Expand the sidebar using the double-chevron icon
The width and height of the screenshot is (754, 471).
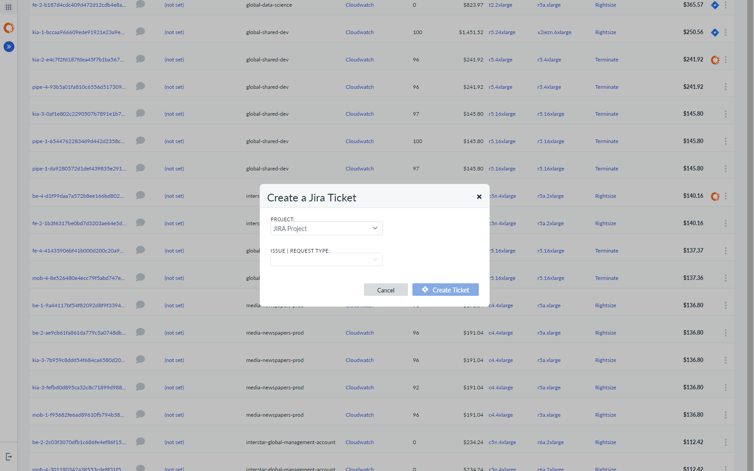[9, 46]
